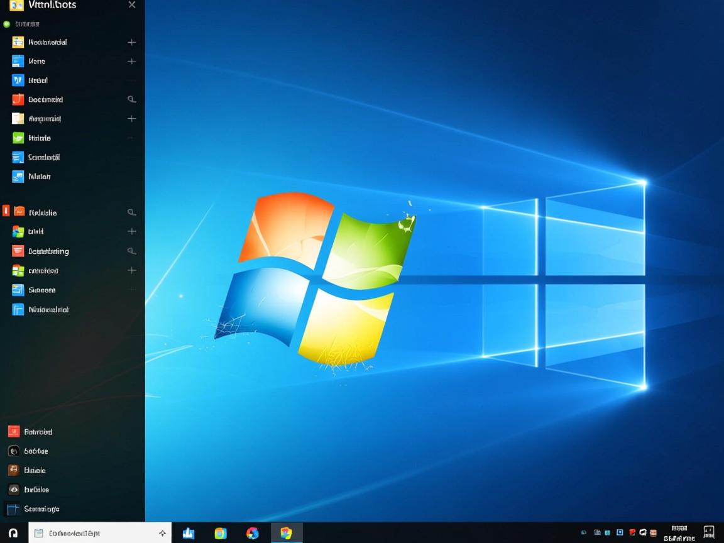Image resolution: width=724 pixels, height=543 pixels.
Task: Click the green media app icon in the sidebar
Action: (17, 138)
